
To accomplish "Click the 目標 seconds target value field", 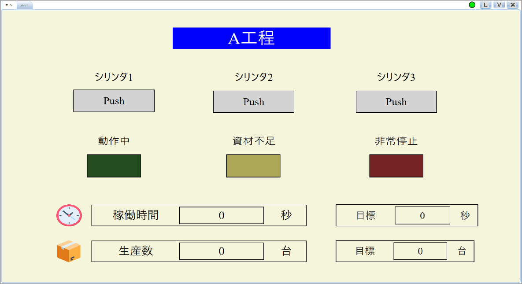I will point(422,215).
